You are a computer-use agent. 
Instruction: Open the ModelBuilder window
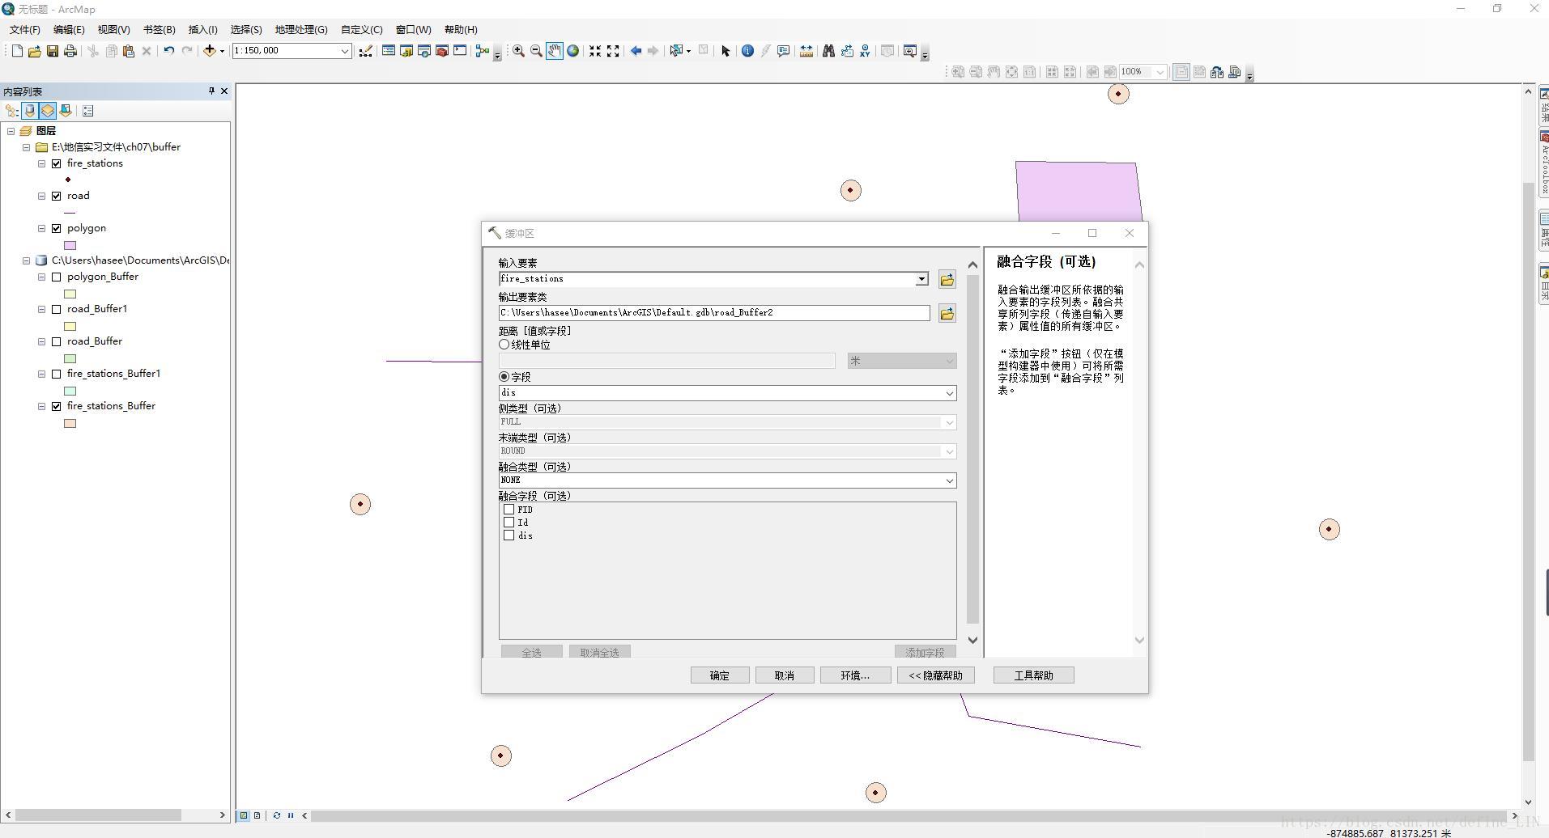[483, 51]
